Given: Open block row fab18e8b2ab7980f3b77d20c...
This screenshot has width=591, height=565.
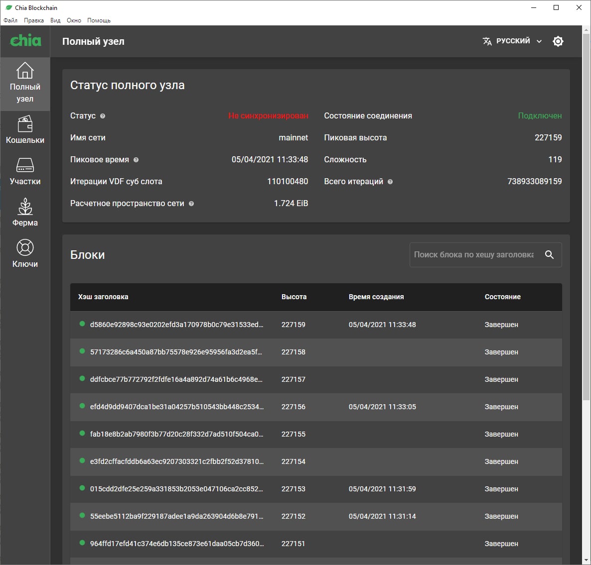Looking at the screenshot, I should (316, 434).
